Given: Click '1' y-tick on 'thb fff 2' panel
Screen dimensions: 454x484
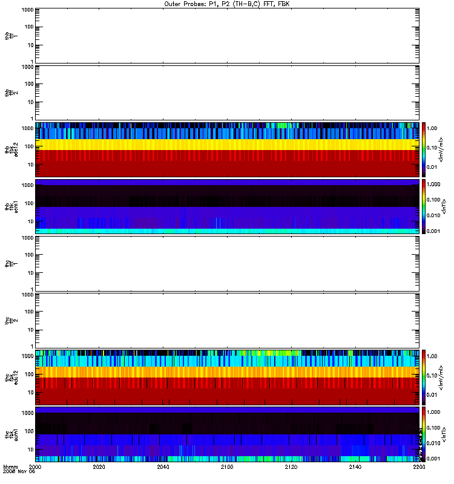Looking at the screenshot, I should coord(32,118).
